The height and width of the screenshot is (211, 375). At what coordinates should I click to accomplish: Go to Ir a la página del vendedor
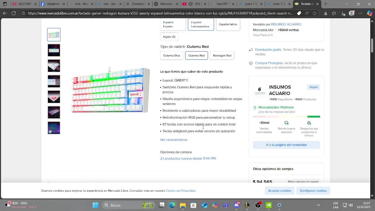[287, 145]
